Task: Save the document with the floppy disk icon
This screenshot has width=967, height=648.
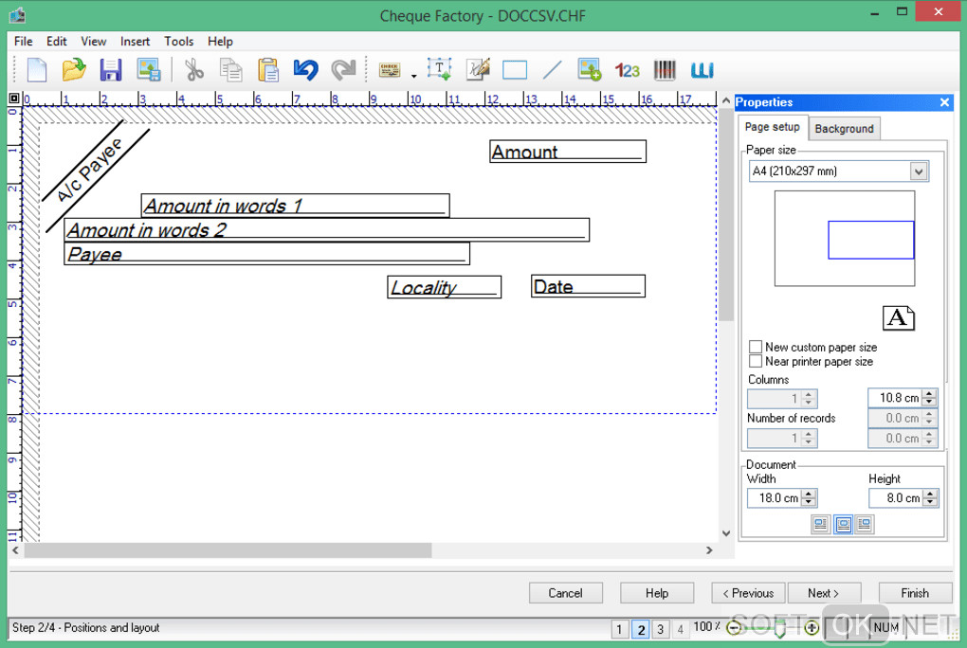Action: [111, 70]
